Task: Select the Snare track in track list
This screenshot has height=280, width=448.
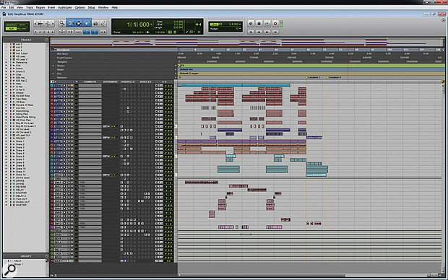Action: point(20,69)
